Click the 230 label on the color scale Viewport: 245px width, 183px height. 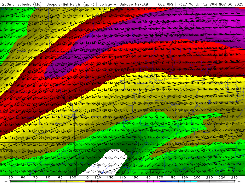click(234, 178)
